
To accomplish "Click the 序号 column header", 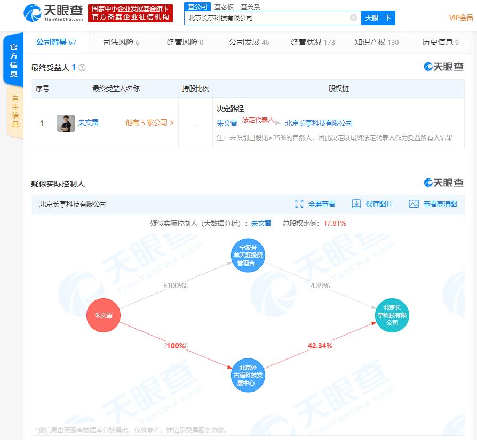I will click(42, 88).
